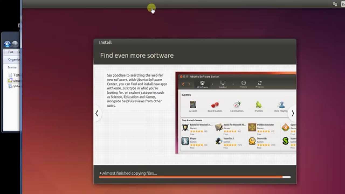Image resolution: width=345 pixels, height=194 pixels.
Task: Sort by the Name column in Explorer
Action: pyautogui.click(x=12, y=67)
